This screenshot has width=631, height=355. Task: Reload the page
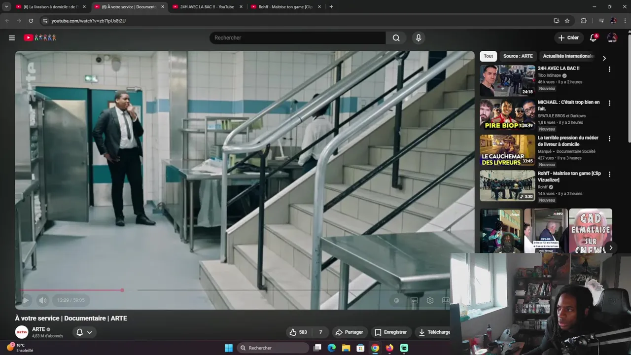click(x=31, y=21)
